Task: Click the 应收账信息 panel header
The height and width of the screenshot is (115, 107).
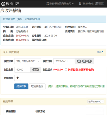Action: (53, 19)
